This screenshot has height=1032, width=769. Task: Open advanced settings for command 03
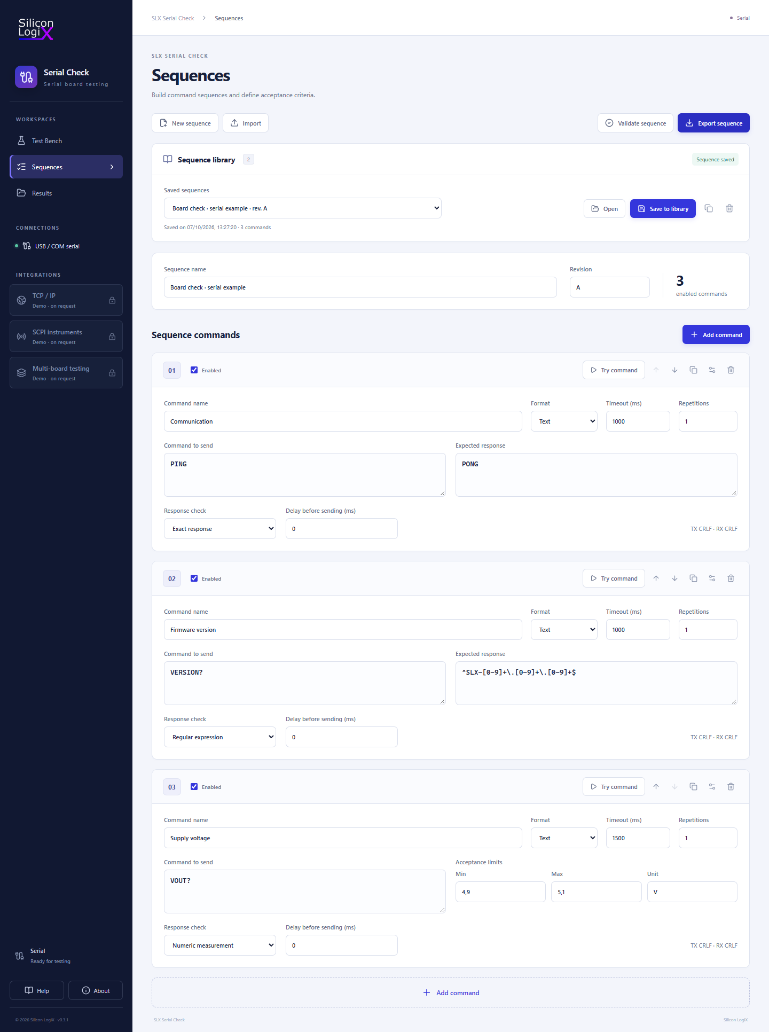[x=712, y=787]
